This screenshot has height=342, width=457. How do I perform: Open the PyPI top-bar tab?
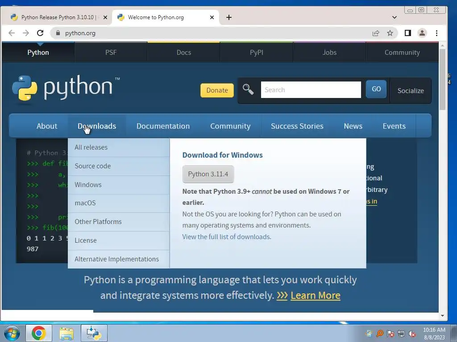(257, 53)
